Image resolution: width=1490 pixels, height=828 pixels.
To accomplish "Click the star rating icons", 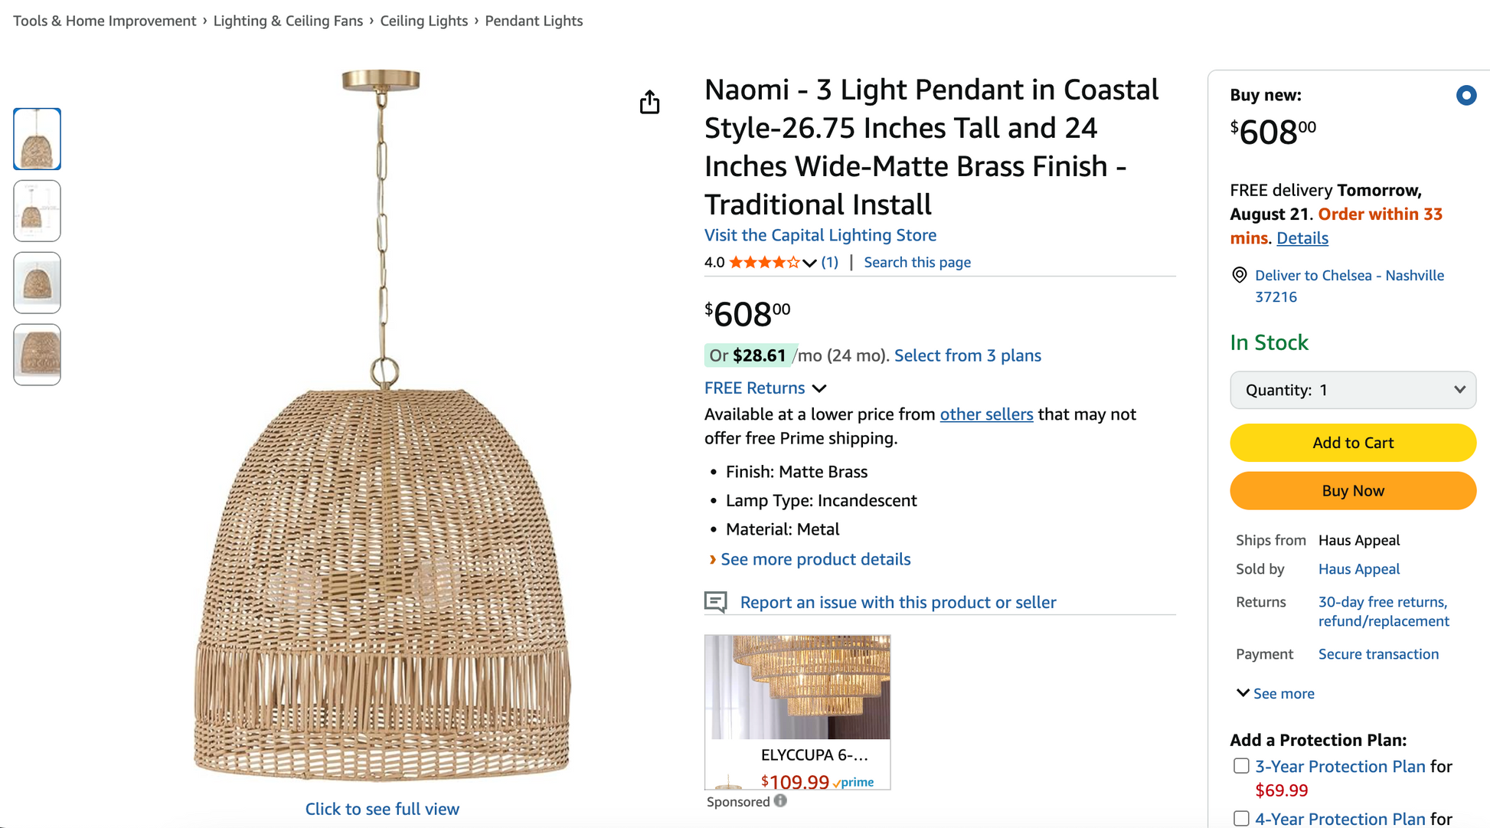I will point(764,263).
